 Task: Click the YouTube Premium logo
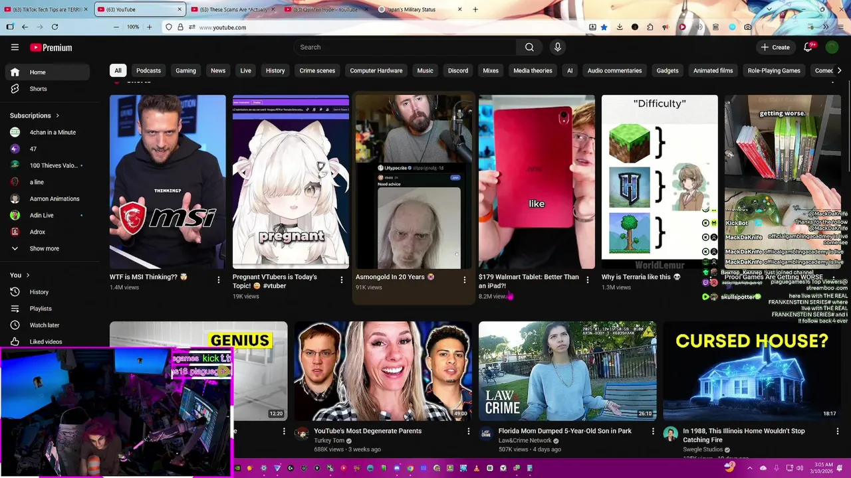(51, 48)
